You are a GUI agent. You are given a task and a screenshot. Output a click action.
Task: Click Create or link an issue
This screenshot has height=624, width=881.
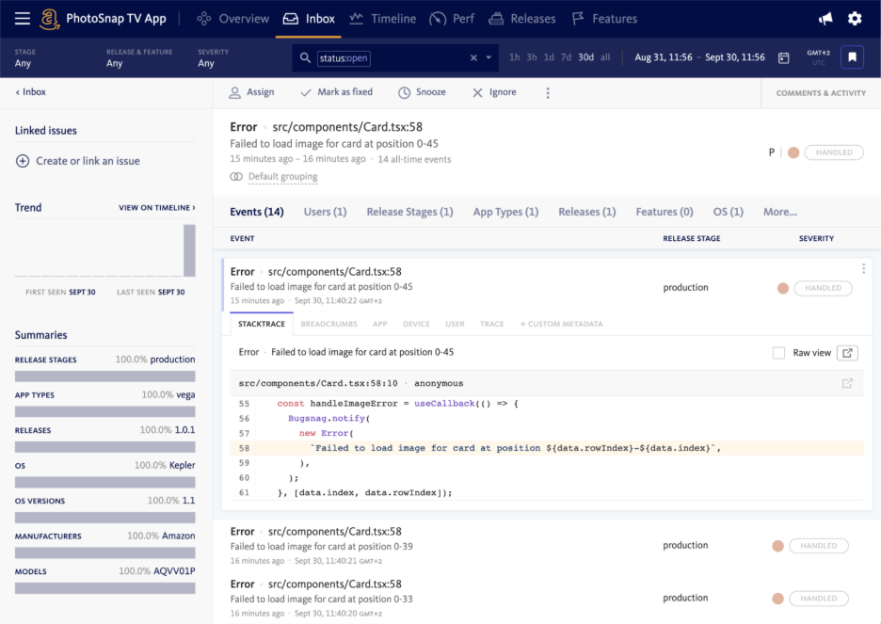(77, 161)
